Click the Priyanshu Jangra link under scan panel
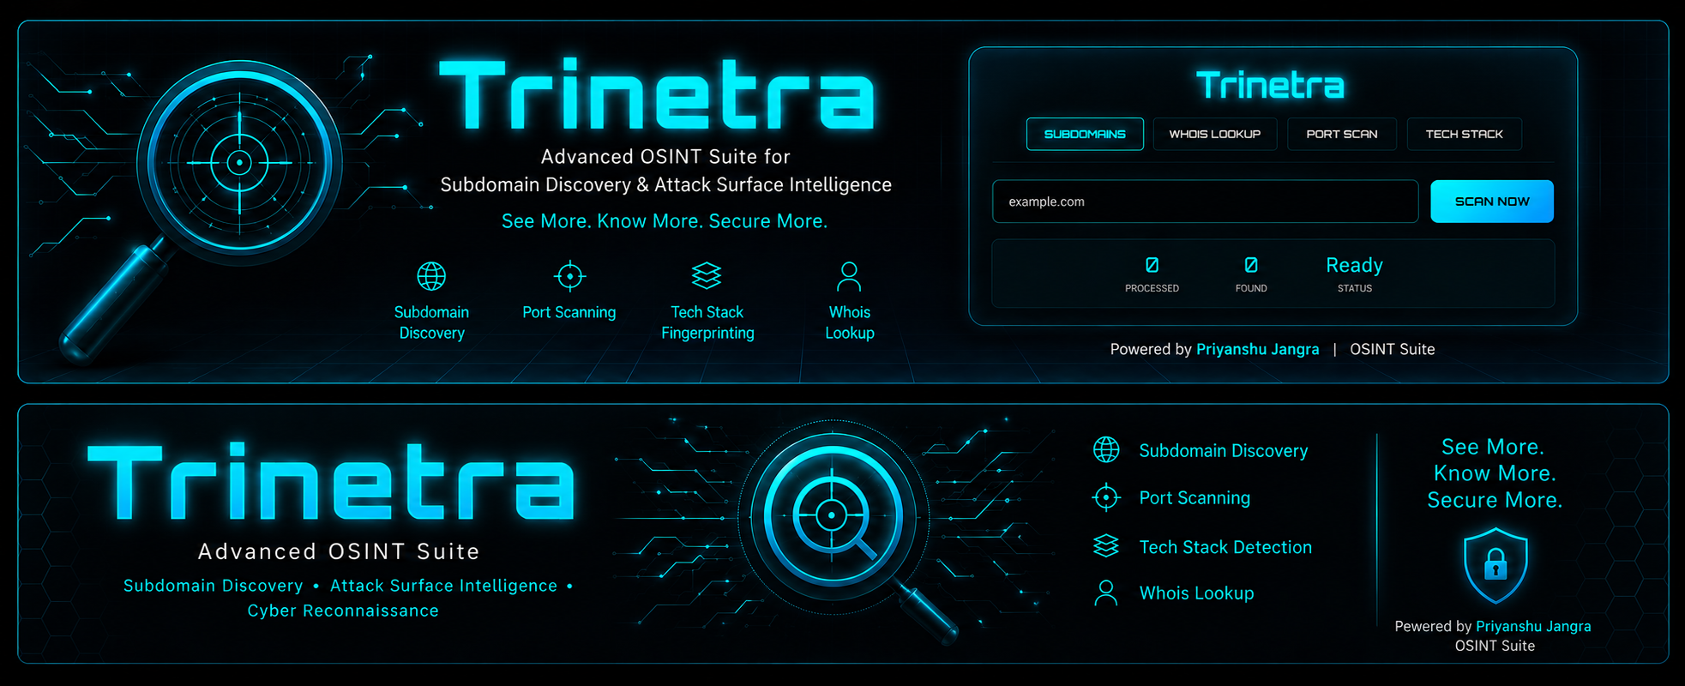 1258,349
